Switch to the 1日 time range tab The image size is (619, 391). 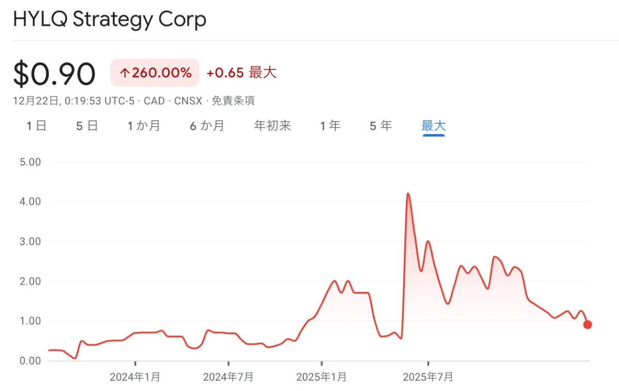coord(36,125)
